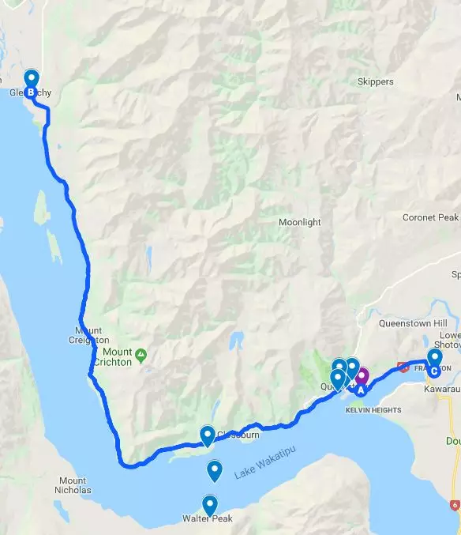The width and height of the screenshot is (461, 535).
Task: Select the A route marker at Queenstown
Action: click(x=361, y=390)
